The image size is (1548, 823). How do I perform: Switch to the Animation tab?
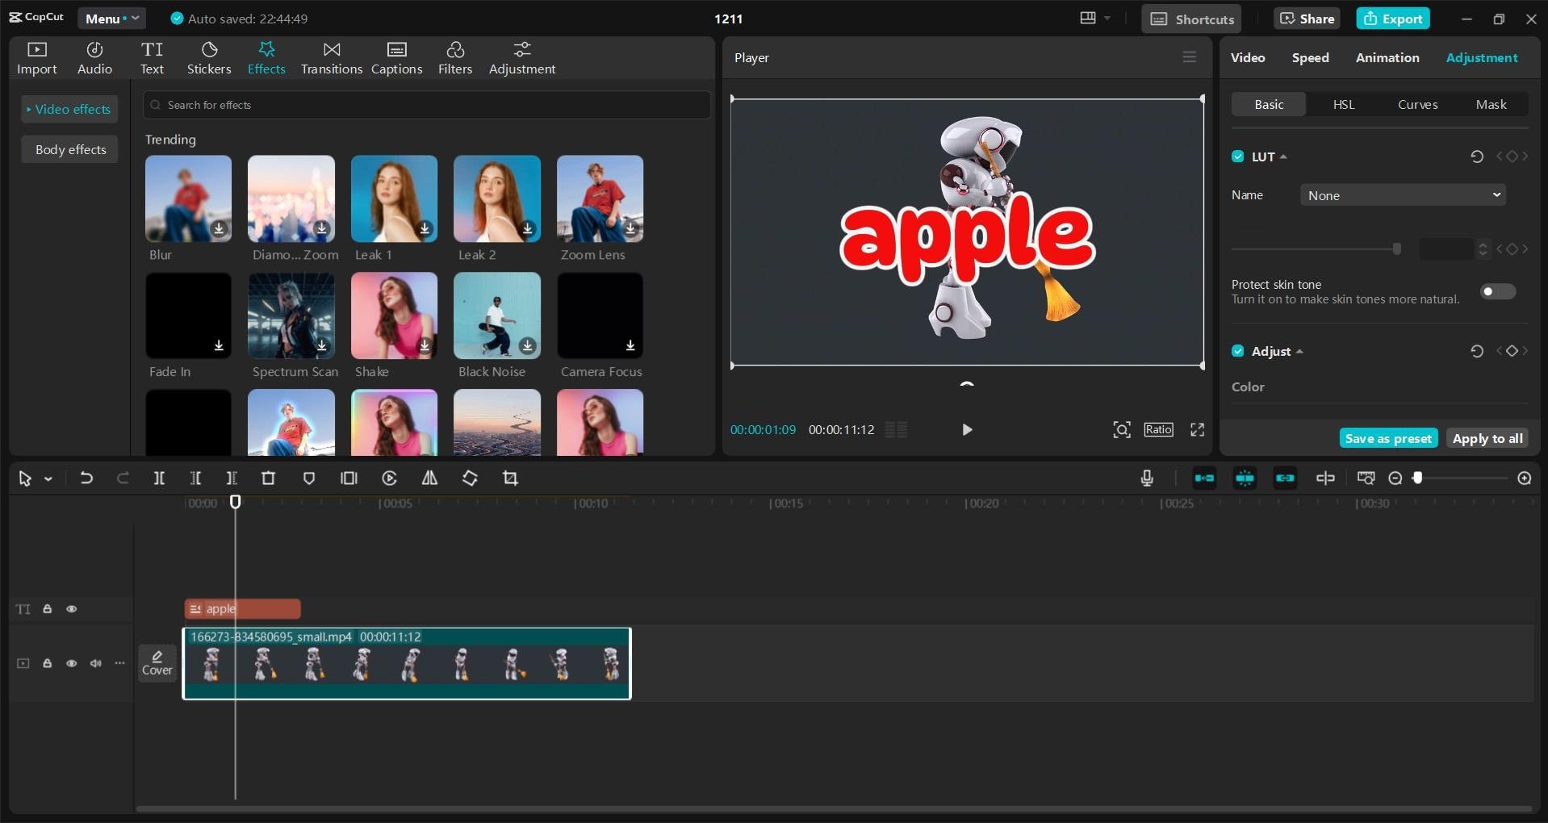pyautogui.click(x=1387, y=57)
